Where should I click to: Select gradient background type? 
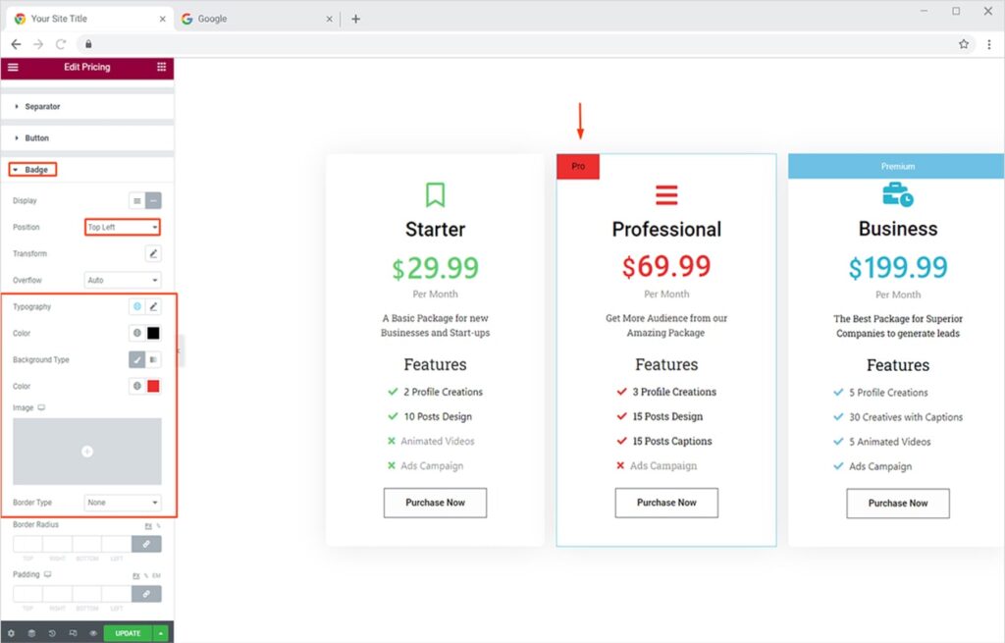click(153, 360)
